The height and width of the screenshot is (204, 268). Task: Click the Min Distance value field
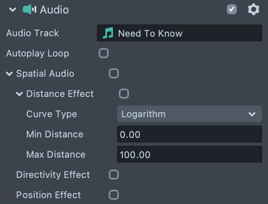pos(189,134)
